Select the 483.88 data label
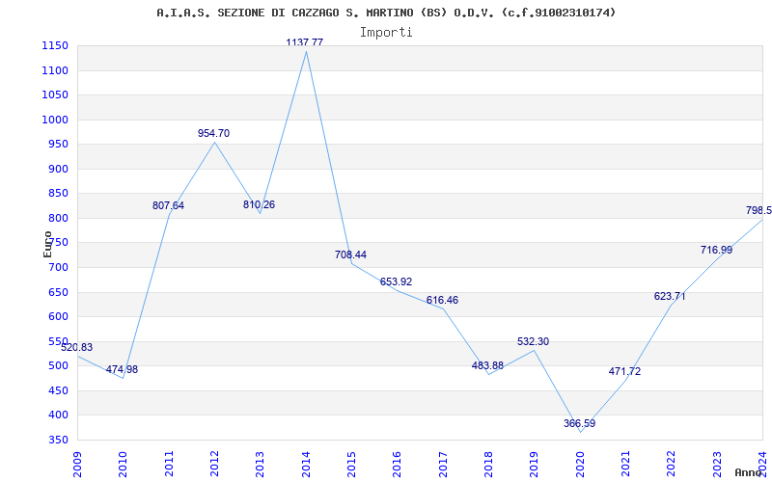 487,365
